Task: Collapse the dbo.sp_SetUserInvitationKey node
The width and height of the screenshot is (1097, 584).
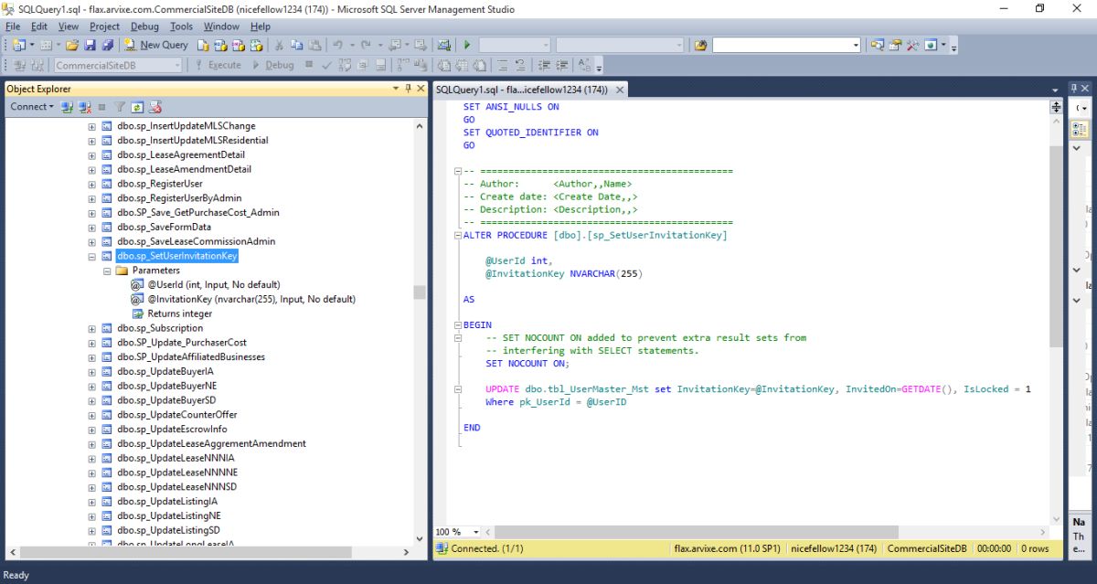Action: pos(91,256)
